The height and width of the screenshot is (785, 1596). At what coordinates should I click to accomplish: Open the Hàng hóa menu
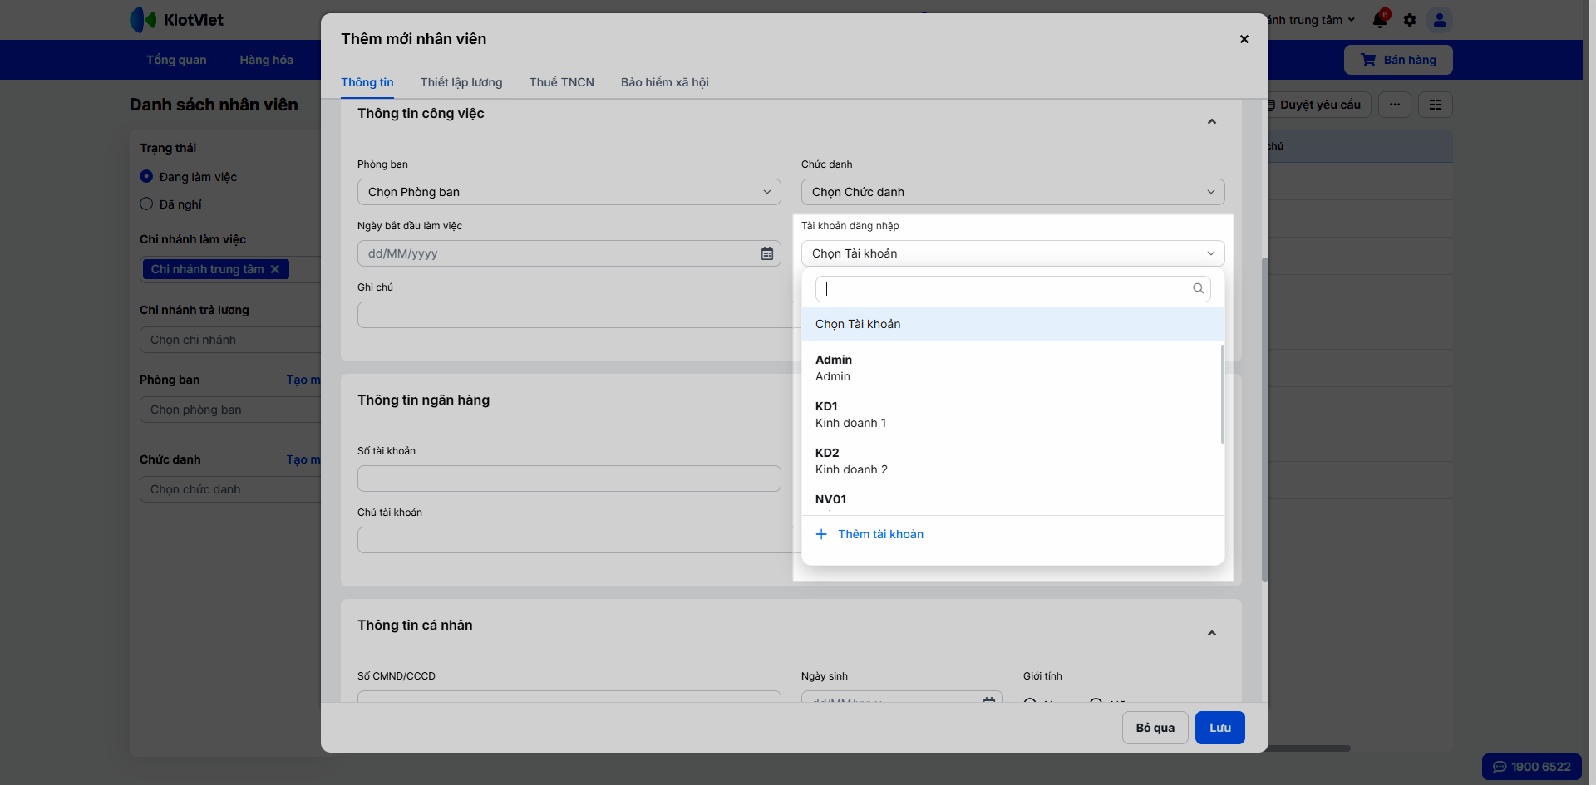coord(267,60)
